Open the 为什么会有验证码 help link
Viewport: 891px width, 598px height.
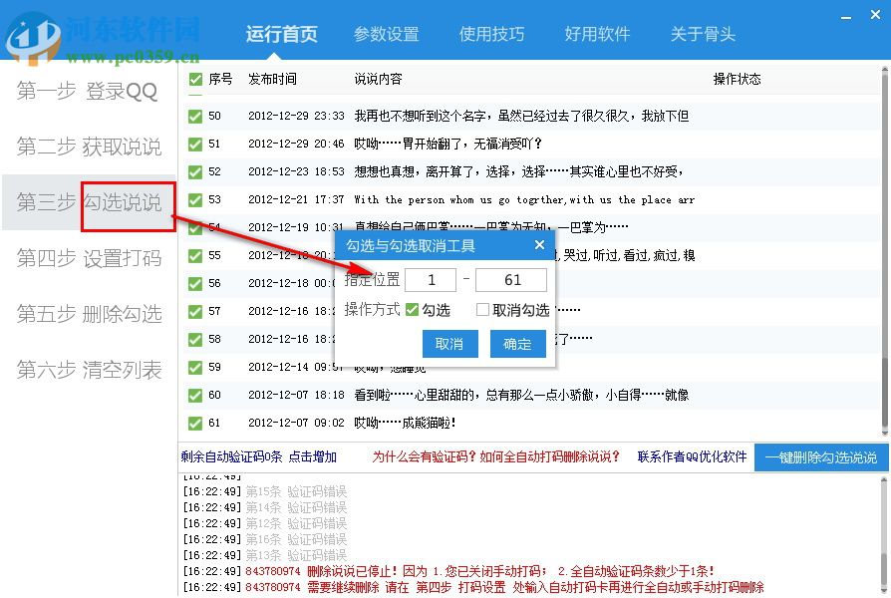pos(424,457)
